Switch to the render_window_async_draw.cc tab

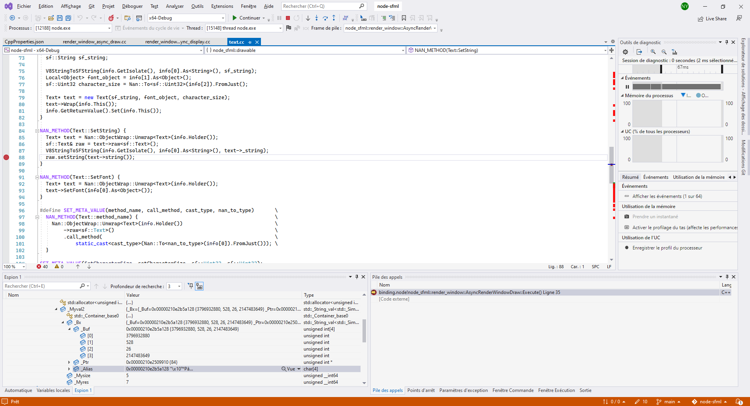[94, 42]
